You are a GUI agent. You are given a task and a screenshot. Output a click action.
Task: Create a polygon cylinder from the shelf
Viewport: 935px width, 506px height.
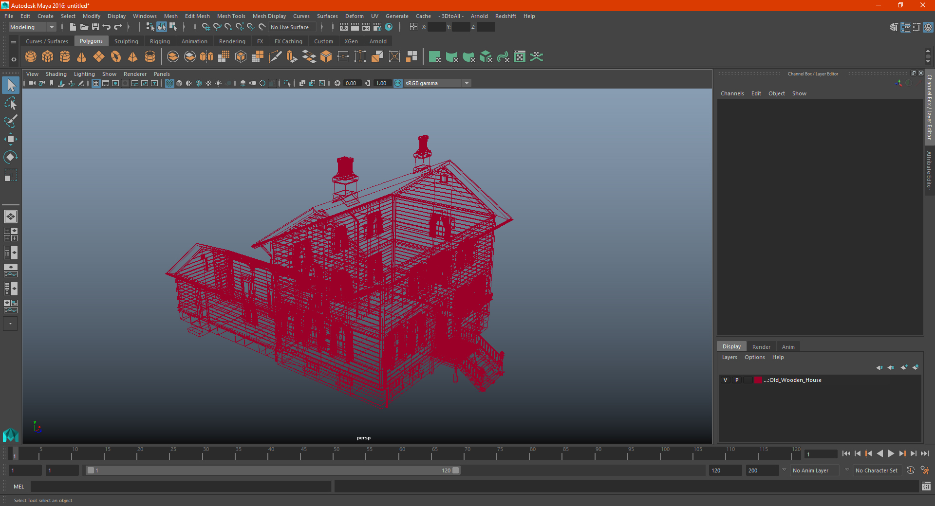(x=65, y=57)
